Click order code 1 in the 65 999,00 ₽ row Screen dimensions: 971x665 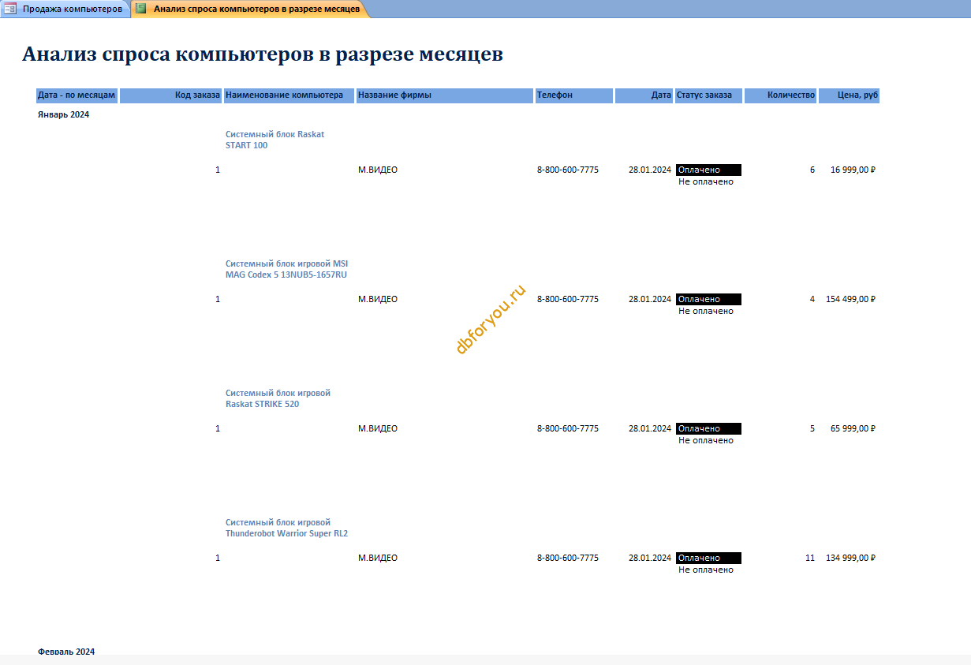click(218, 428)
